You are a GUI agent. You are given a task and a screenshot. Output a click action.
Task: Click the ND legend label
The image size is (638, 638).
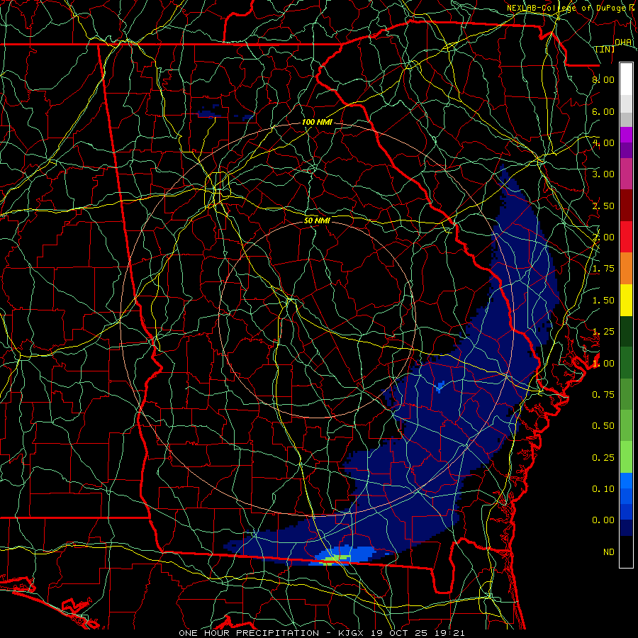609,552
